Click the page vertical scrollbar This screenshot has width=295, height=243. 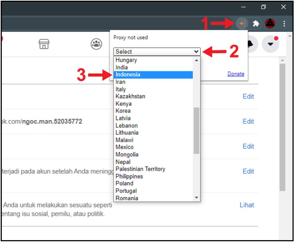pyautogui.click(x=282, y=125)
